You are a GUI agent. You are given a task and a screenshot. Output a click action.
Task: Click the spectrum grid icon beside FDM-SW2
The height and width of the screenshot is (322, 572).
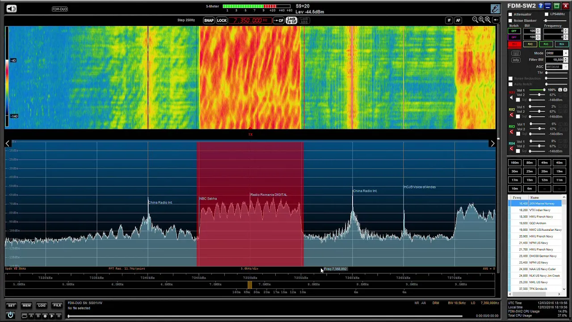pos(495,9)
